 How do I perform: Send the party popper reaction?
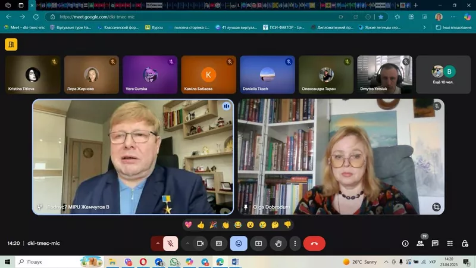pos(213,225)
